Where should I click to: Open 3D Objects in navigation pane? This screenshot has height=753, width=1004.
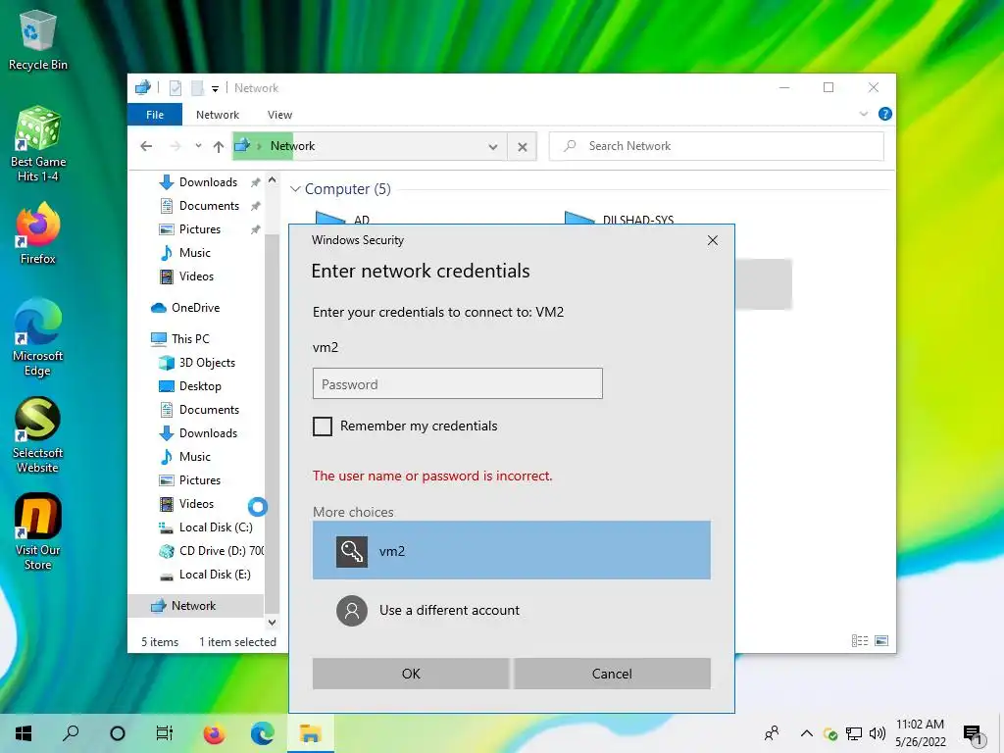tap(196, 363)
